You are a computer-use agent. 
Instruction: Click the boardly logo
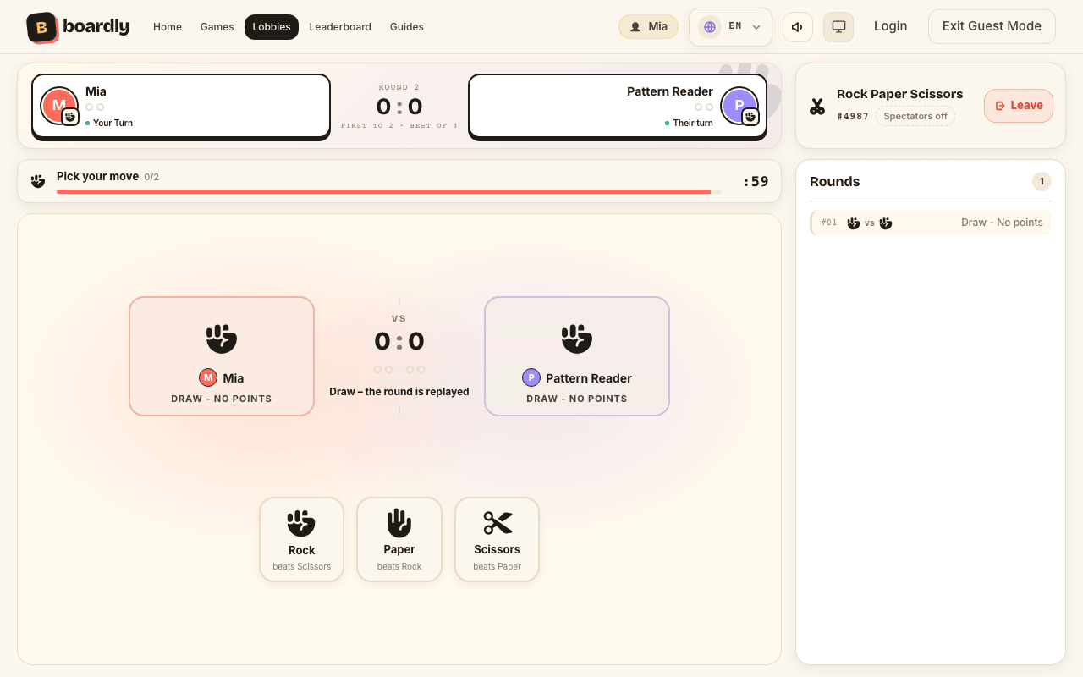click(78, 27)
